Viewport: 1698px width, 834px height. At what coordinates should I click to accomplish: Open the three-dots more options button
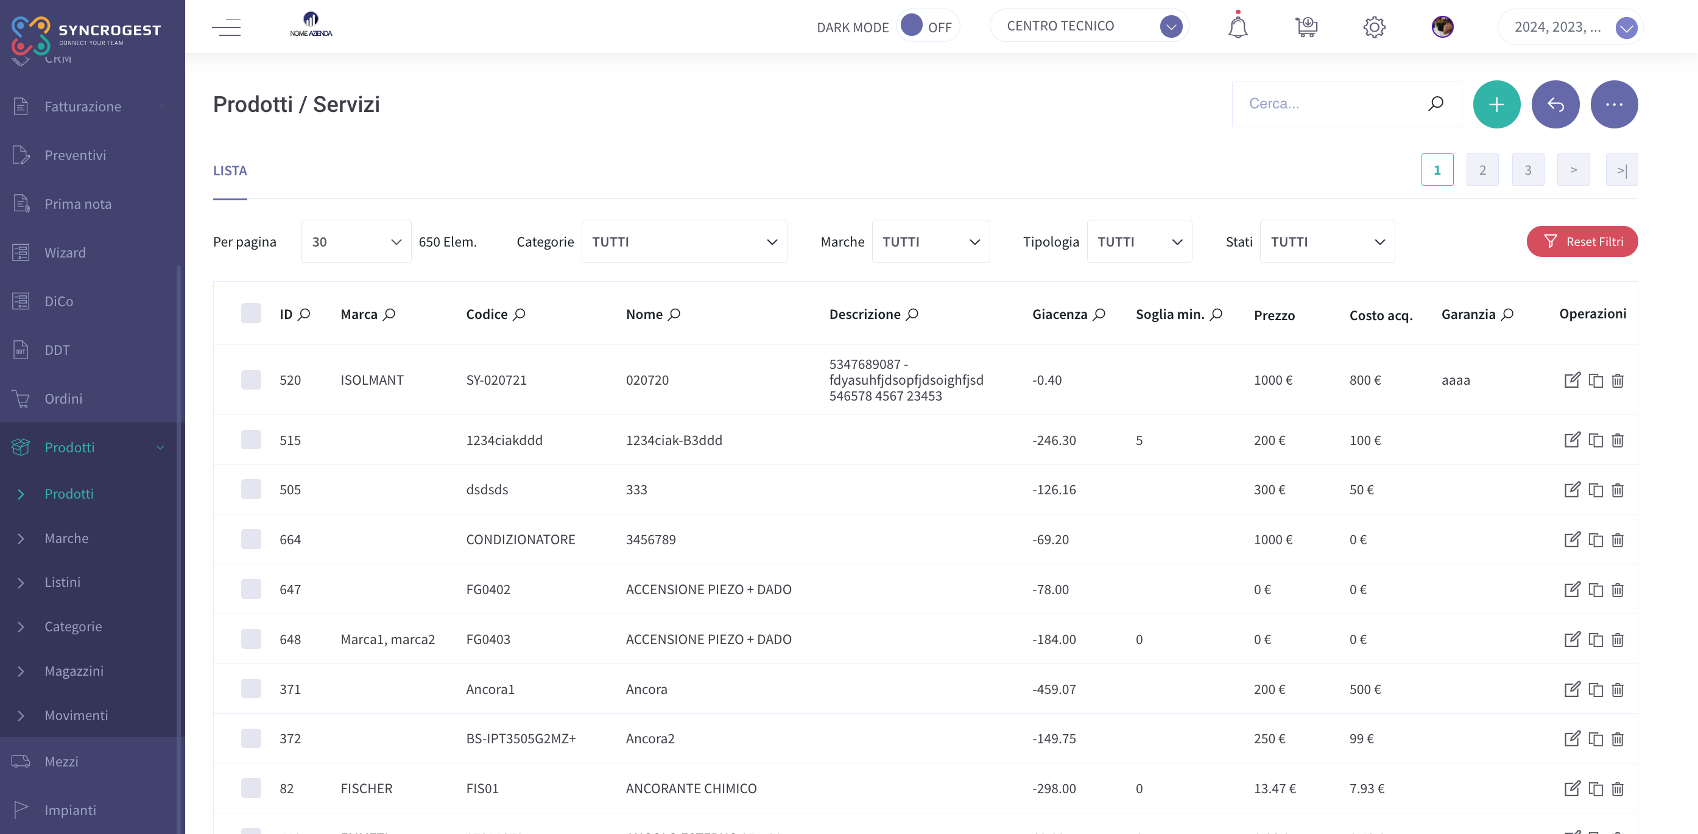point(1613,104)
